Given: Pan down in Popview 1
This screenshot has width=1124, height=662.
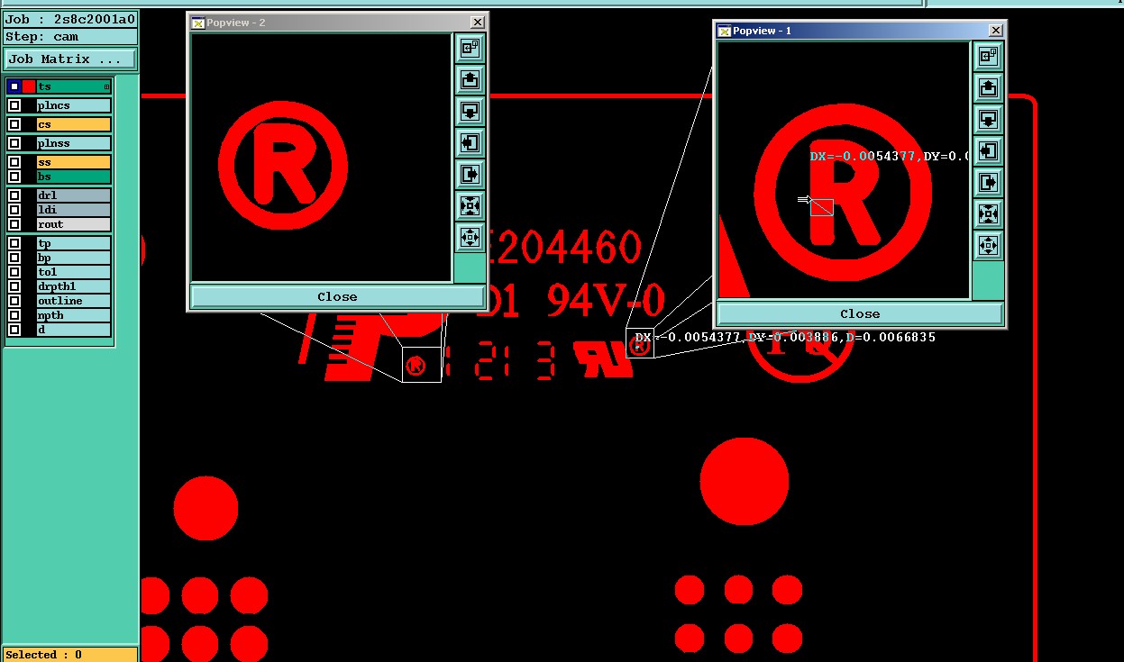Looking at the screenshot, I should click(988, 119).
